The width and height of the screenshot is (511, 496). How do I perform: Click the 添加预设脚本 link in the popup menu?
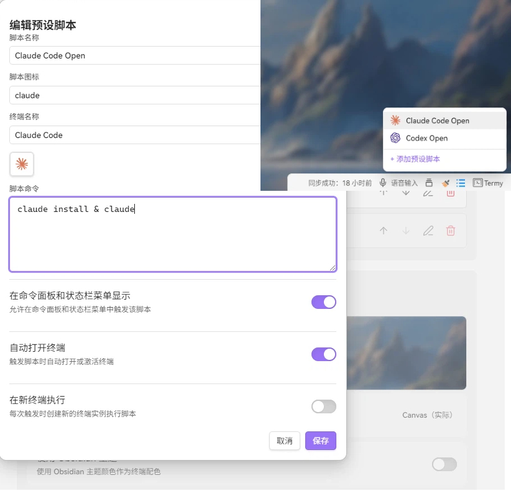pos(415,159)
